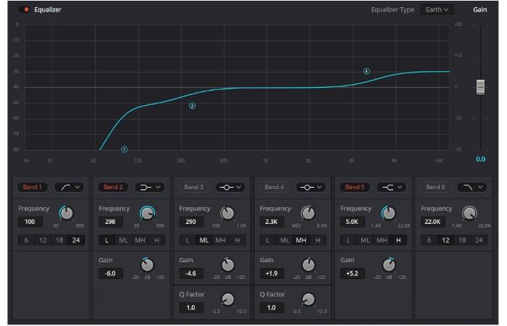
Task: Enable Band 3
Action: [x=193, y=187]
